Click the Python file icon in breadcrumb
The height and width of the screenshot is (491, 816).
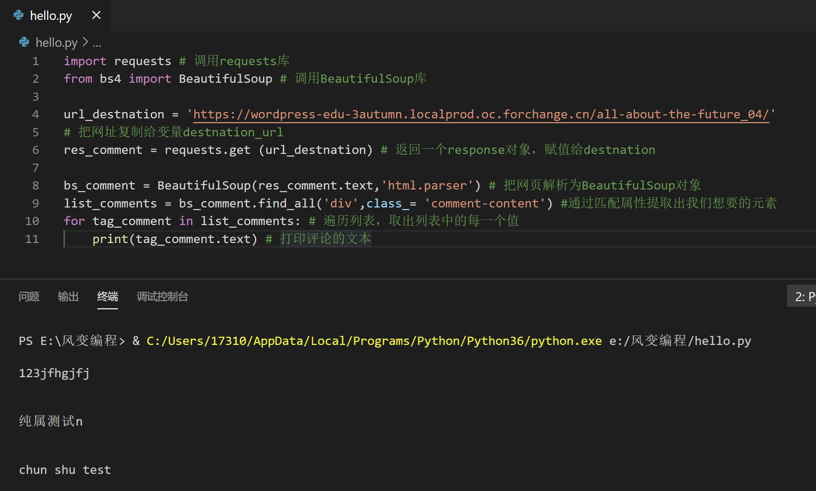tap(24, 42)
